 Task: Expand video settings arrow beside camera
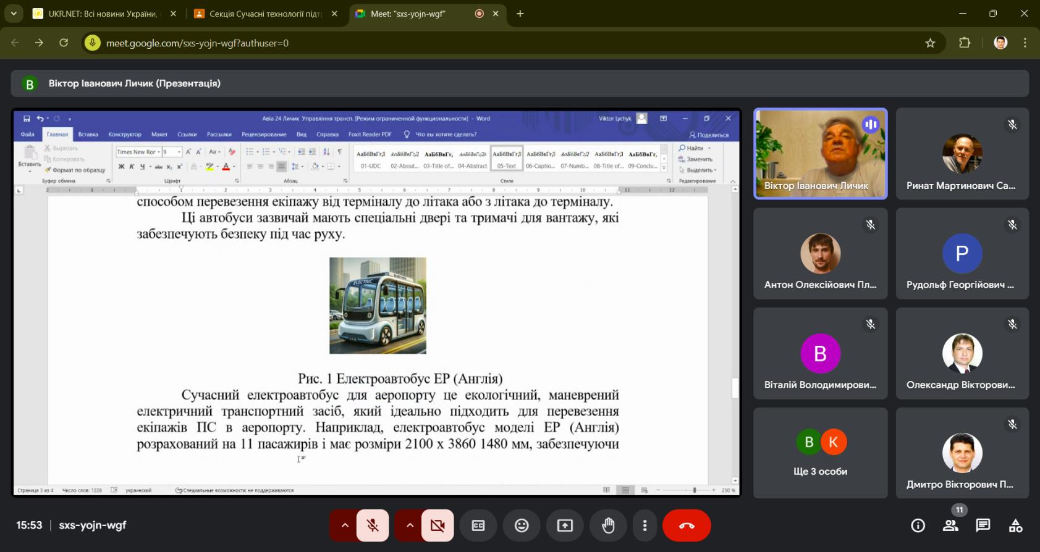tap(410, 525)
